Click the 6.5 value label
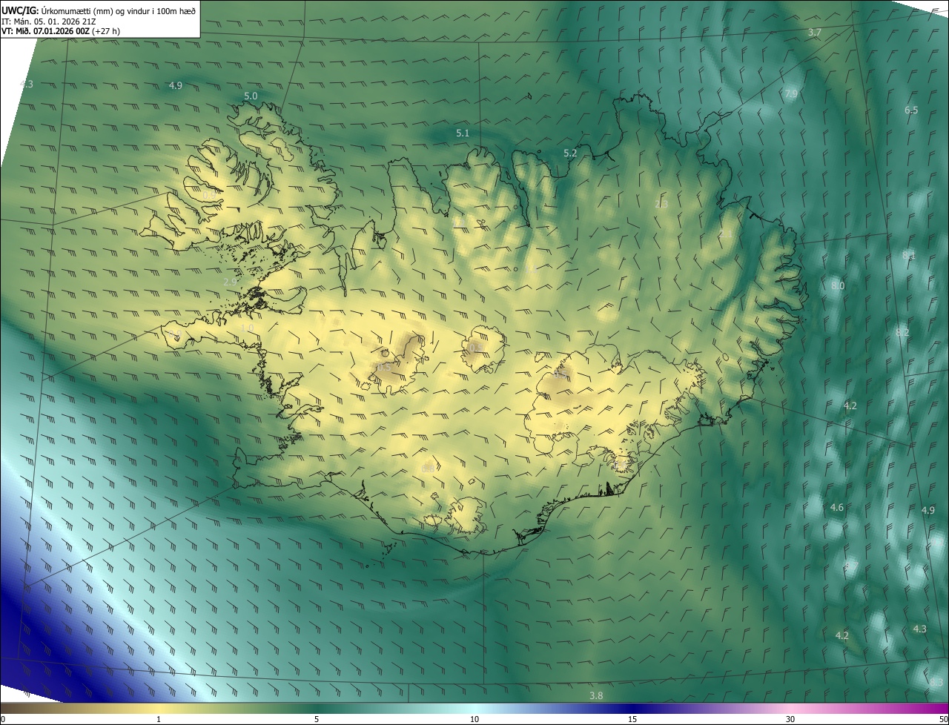The image size is (949, 725). tap(911, 110)
